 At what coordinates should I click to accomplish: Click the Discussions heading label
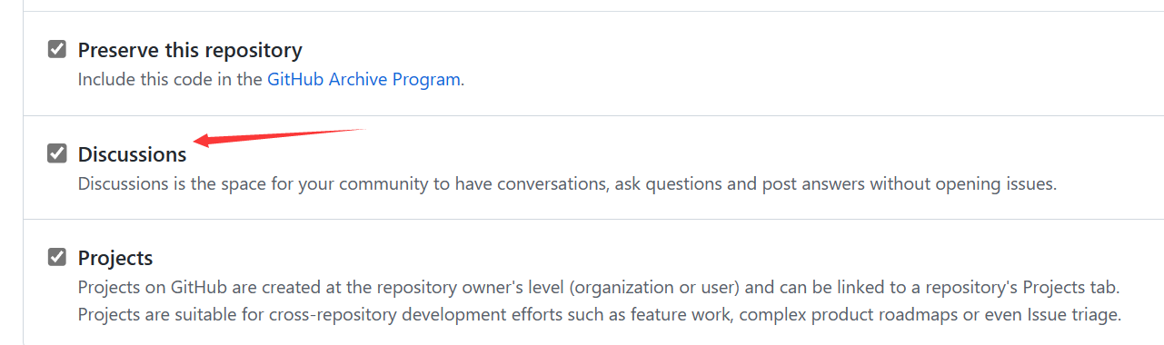tap(133, 154)
